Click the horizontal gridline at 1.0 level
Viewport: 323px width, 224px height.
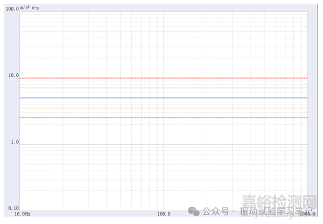(108, 144)
